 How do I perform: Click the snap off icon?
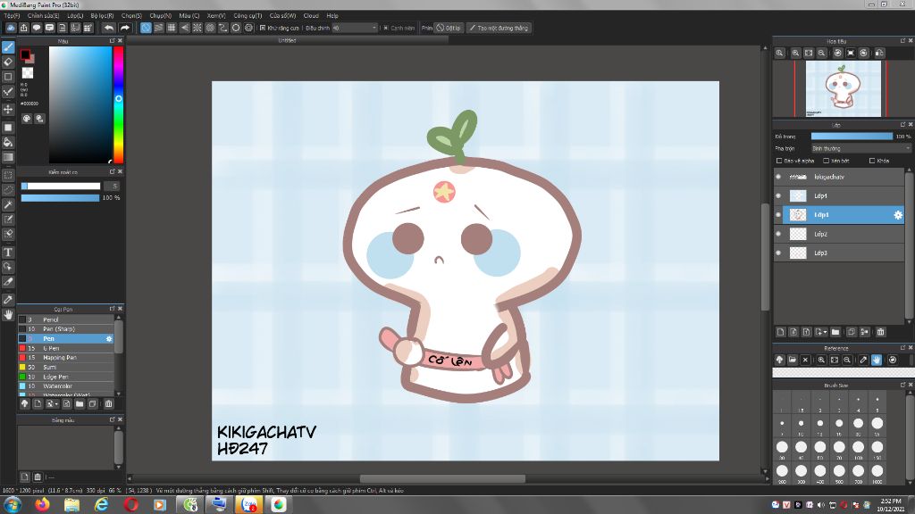[x=146, y=28]
